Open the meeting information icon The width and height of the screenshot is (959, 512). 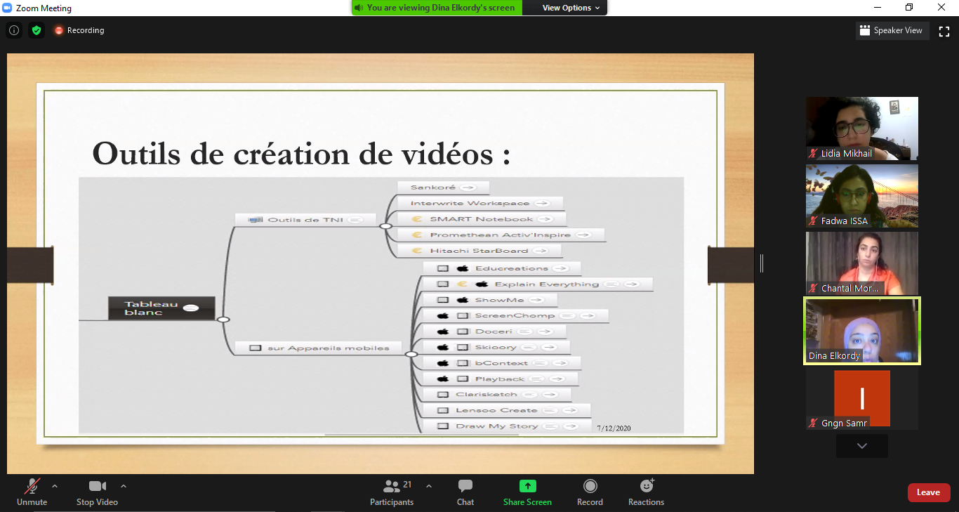pyautogui.click(x=14, y=30)
